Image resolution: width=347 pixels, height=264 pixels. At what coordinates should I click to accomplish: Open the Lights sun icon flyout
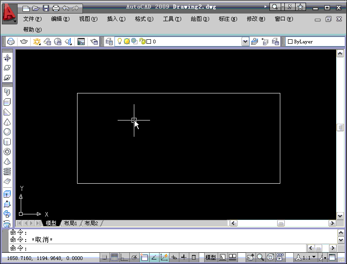point(37,42)
